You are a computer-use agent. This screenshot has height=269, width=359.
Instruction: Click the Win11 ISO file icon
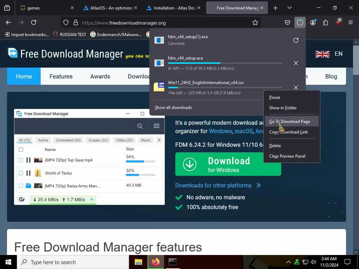click(159, 87)
